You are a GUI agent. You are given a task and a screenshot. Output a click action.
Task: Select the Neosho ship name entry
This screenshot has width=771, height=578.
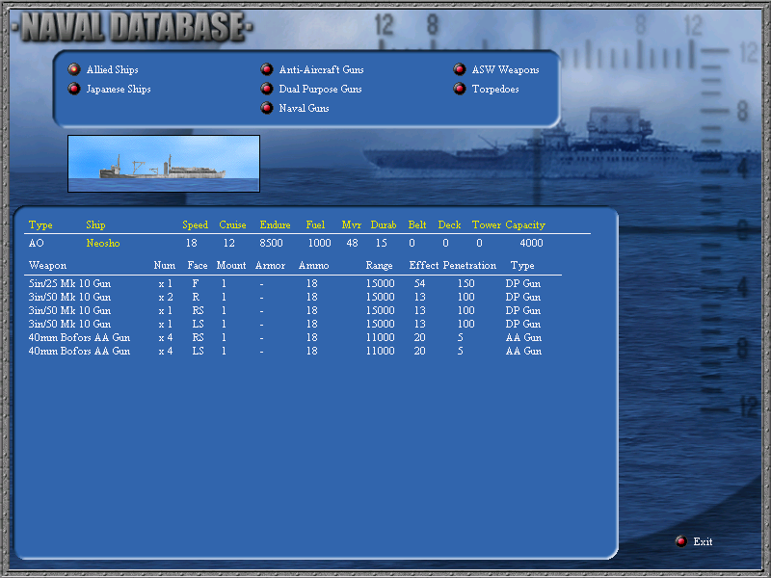pos(105,243)
